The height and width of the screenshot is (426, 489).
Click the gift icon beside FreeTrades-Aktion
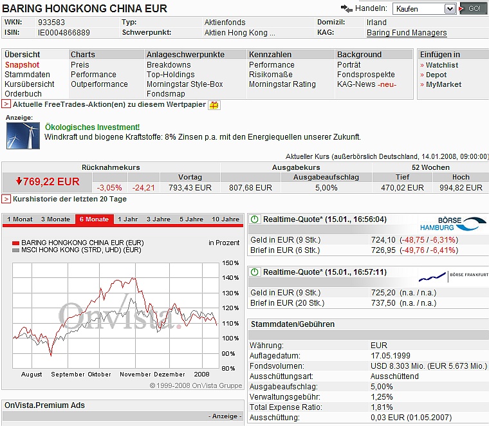tap(214, 105)
